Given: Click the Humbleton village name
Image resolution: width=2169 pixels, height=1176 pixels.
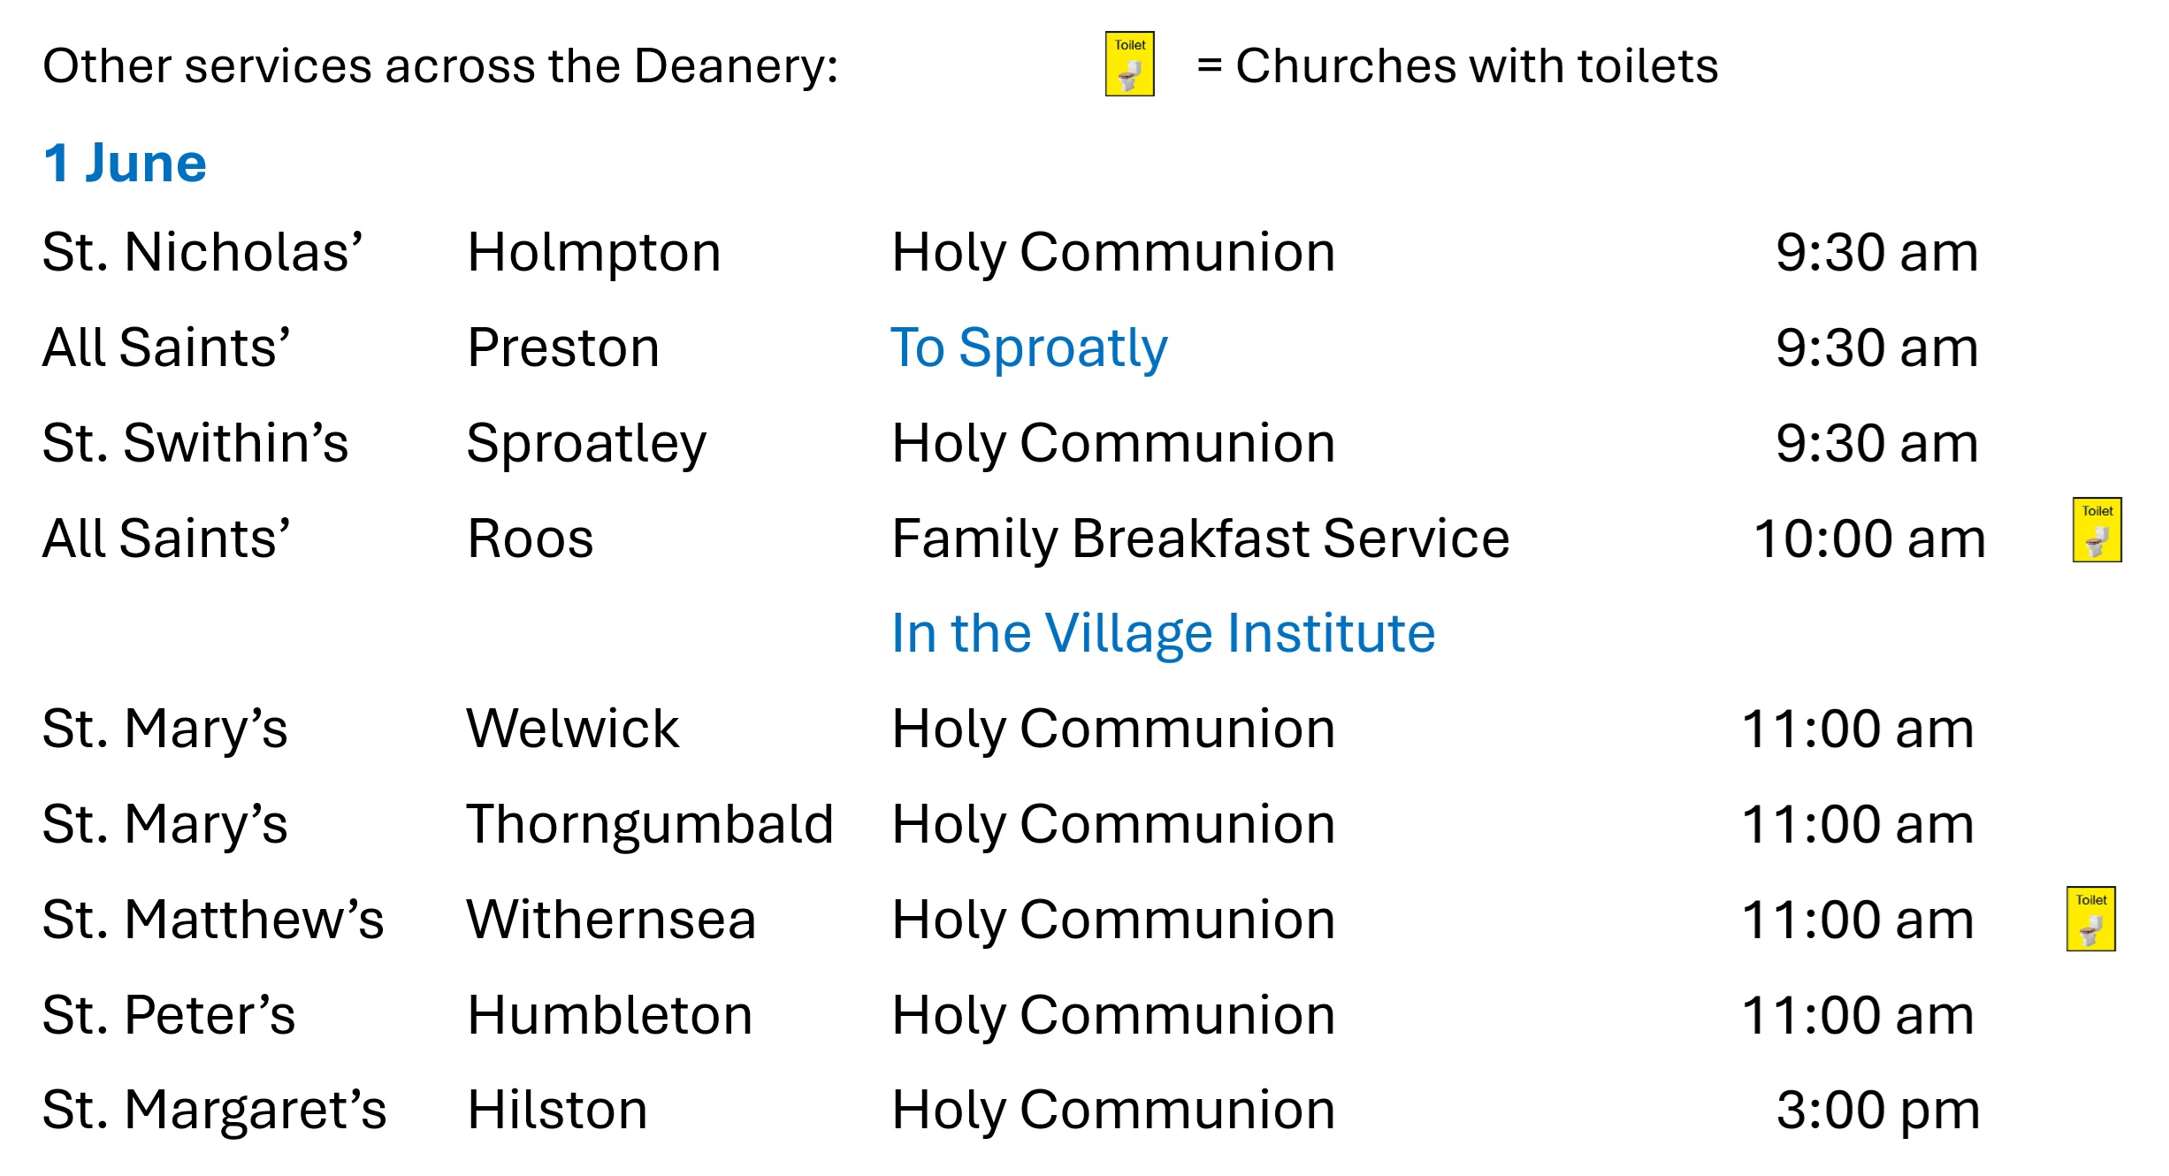Looking at the screenshot, I should tap(610, 1014).
